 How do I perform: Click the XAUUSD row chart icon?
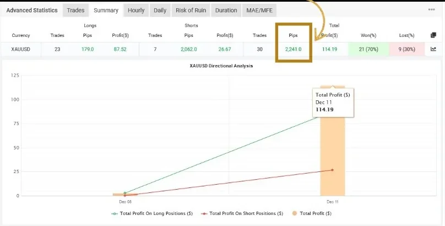[x=433, y=49]
